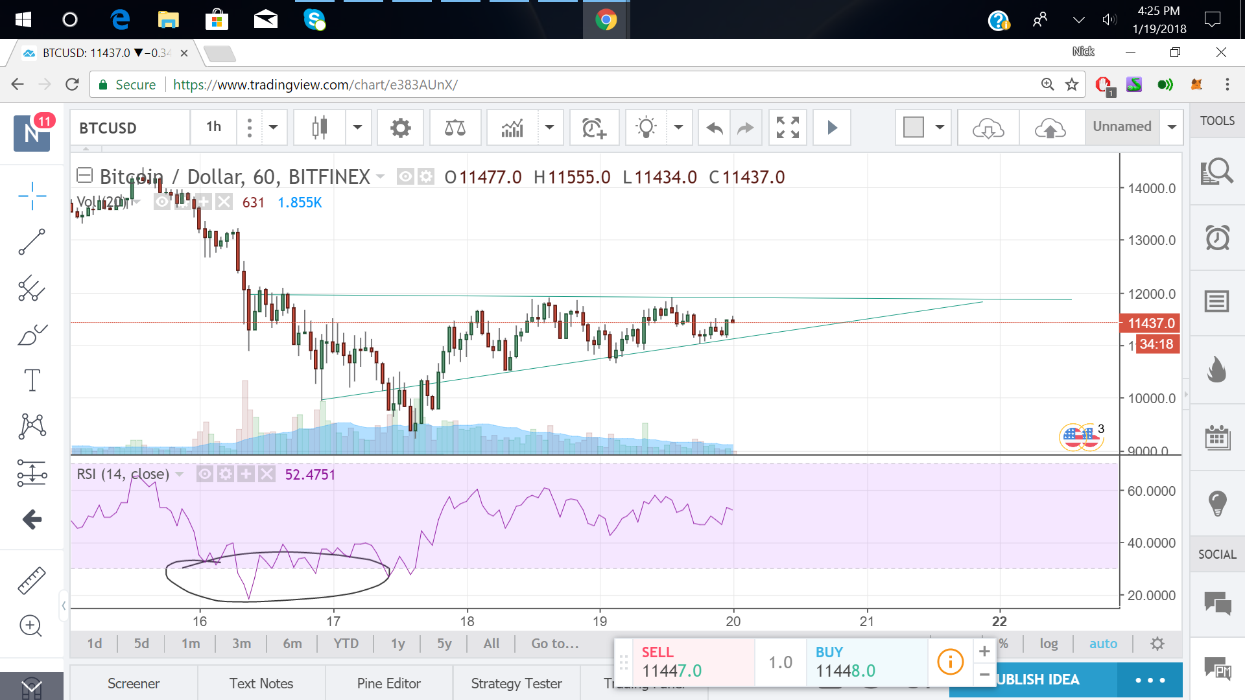This screenshot has width=1245, height=700.
Task: Open the pitchfork and Gann tools
Action: pos(32,288)
